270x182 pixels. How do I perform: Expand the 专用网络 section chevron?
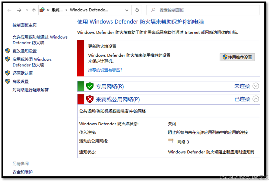coord(256,86)
